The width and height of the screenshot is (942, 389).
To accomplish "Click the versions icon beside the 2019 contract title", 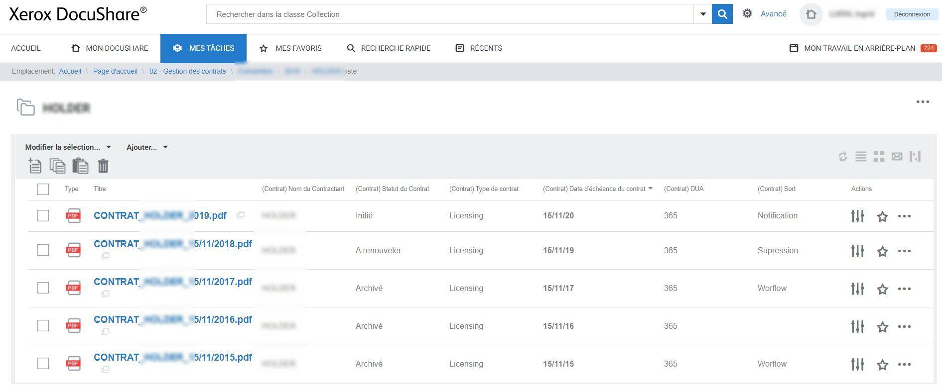I will coord(241,215).
